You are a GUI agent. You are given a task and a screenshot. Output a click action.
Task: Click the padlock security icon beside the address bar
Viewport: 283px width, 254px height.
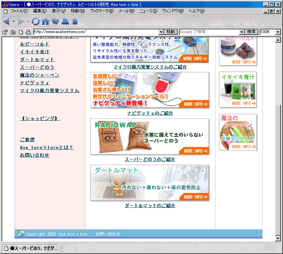coord(5,32)
